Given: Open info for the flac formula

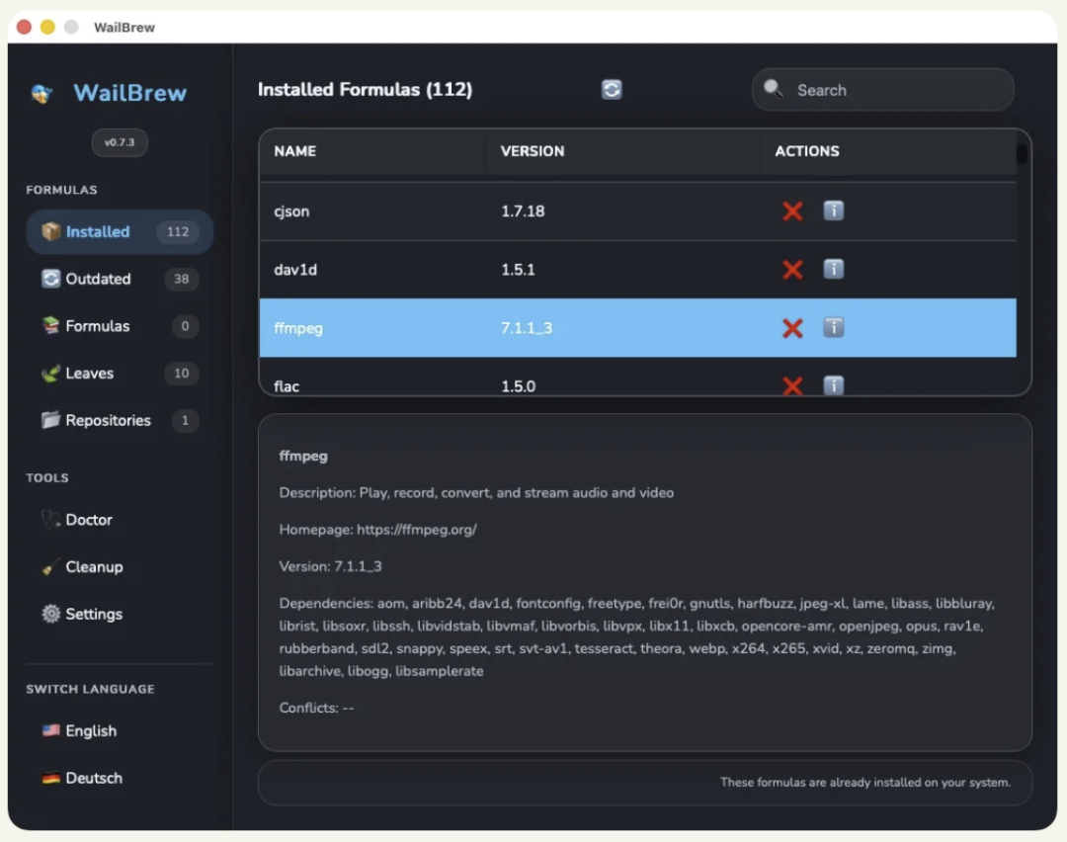Looking at the screenshot, I should click(834, 385).
